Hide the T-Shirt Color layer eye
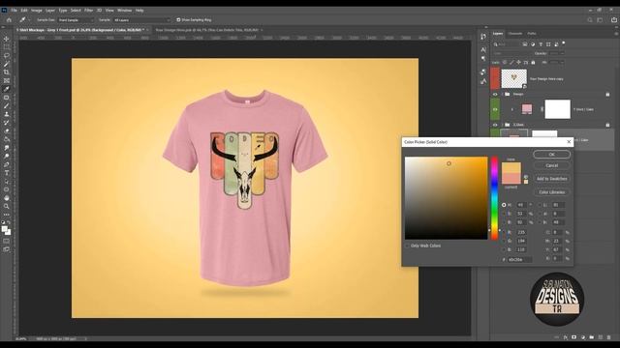 click(495, 109)
